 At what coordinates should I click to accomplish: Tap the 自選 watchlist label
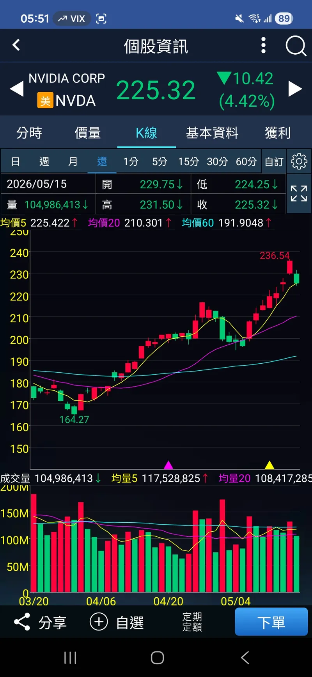[x=130, y=622]
